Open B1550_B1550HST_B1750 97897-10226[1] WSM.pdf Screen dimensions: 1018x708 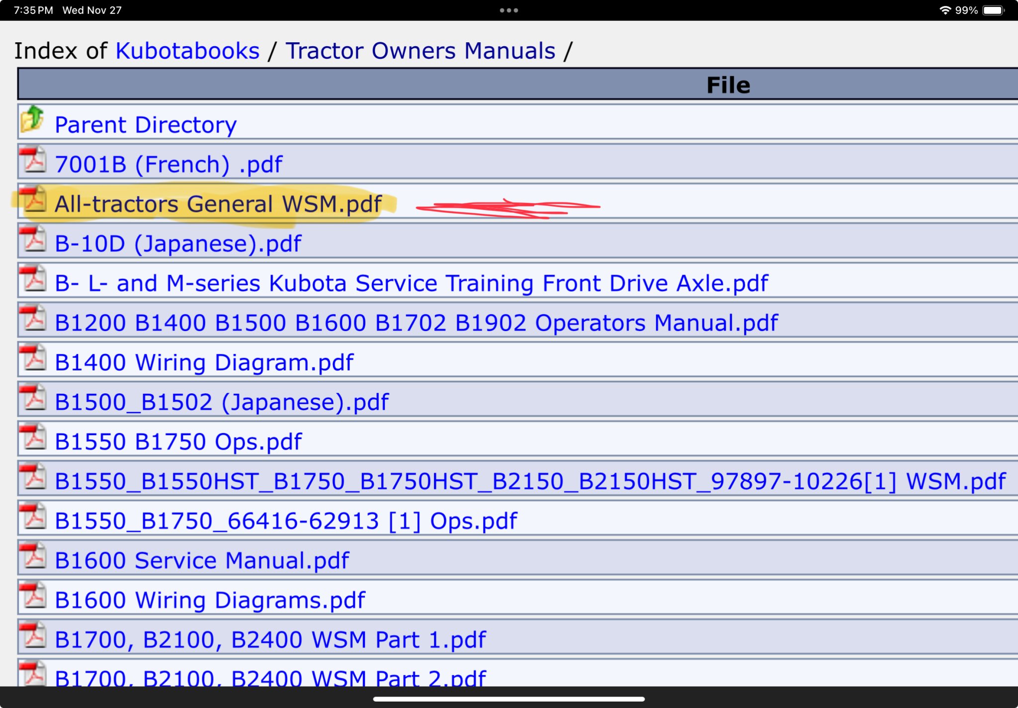[530, 481]
